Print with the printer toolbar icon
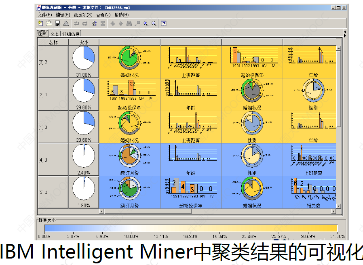This screenshot has width=363, height=265. pyautogui.click(x=66, y=23)
